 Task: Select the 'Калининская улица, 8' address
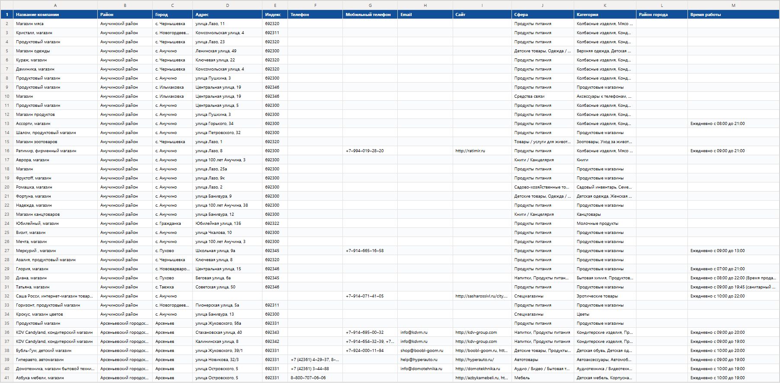pos(227,342)
